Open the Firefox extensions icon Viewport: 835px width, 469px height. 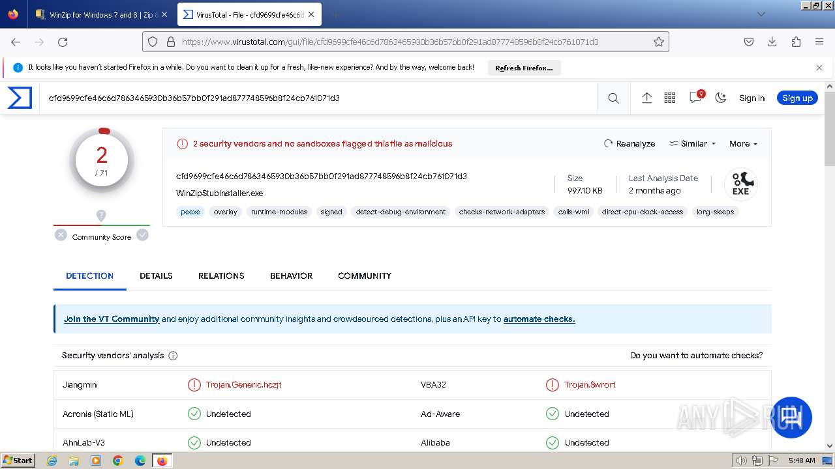coord(796,42)
